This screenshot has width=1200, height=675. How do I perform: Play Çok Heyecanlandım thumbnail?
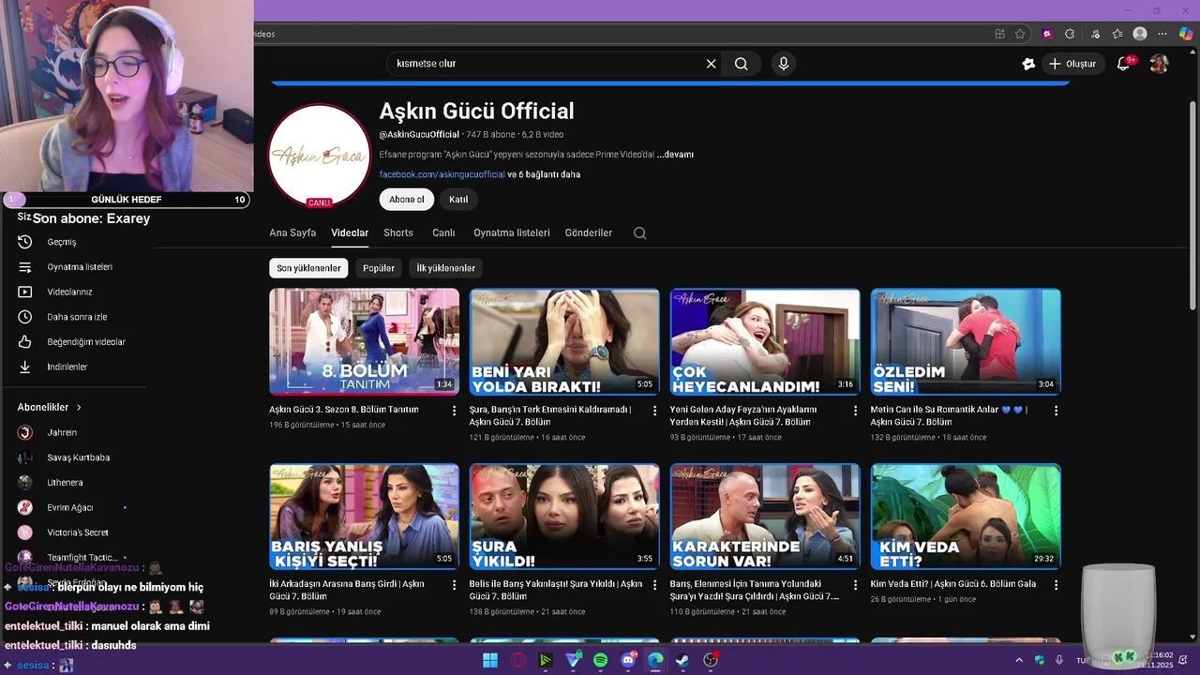click(765, 341)
